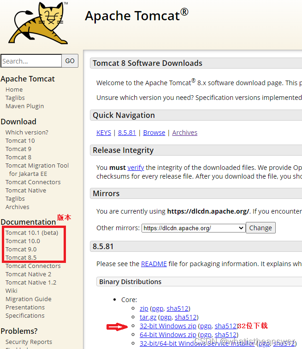Open Tomcat 9.0 documentation
This screenshot has width=302, height=349.
(x=21, y=249)
